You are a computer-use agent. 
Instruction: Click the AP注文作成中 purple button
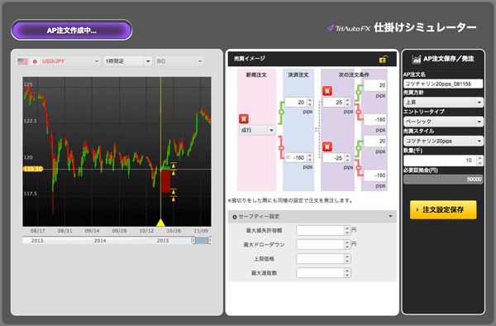click(71, 31)
